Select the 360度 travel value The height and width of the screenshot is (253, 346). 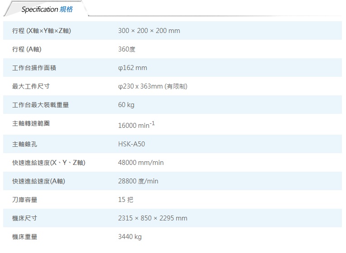[126, 49]
